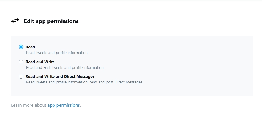Viewport: 262px width, 116px height.
Task: Select the Read and Write radio button
Action: click(21, 62)
